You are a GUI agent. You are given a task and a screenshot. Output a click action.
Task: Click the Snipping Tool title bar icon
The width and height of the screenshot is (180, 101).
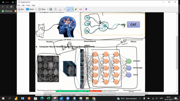19,2
